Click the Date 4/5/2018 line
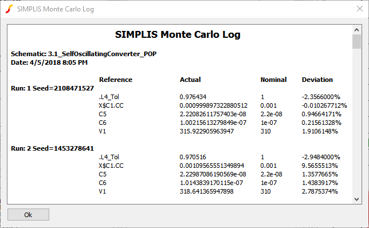The image size is (369, 228). pos(49,62)
